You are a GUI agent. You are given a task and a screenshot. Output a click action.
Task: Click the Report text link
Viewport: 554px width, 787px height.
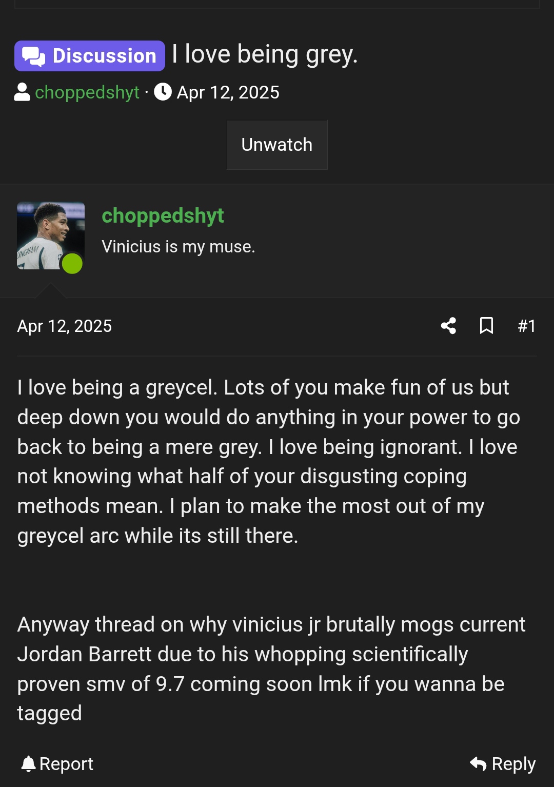click(66, 764)
